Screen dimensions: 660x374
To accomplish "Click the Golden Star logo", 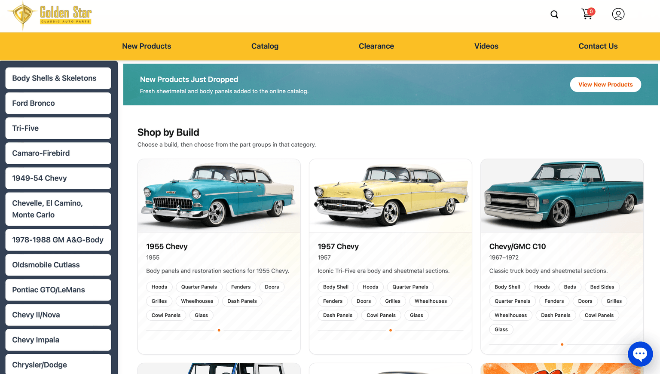I will point(50,15).
